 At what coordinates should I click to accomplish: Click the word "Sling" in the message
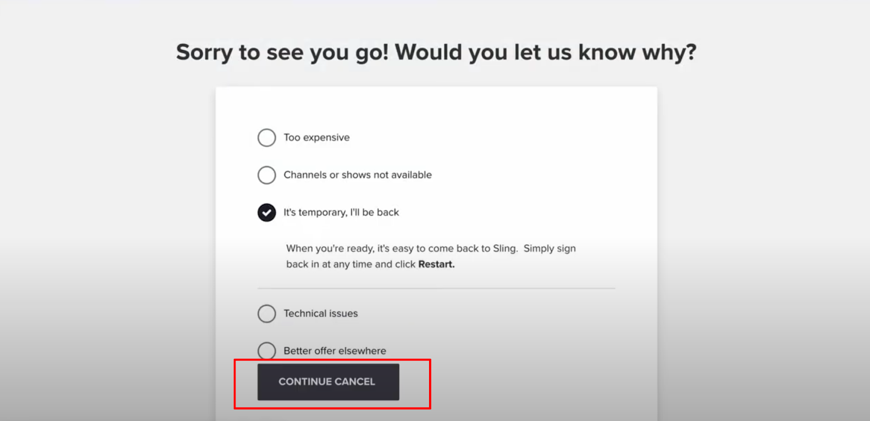coord(505,249)
